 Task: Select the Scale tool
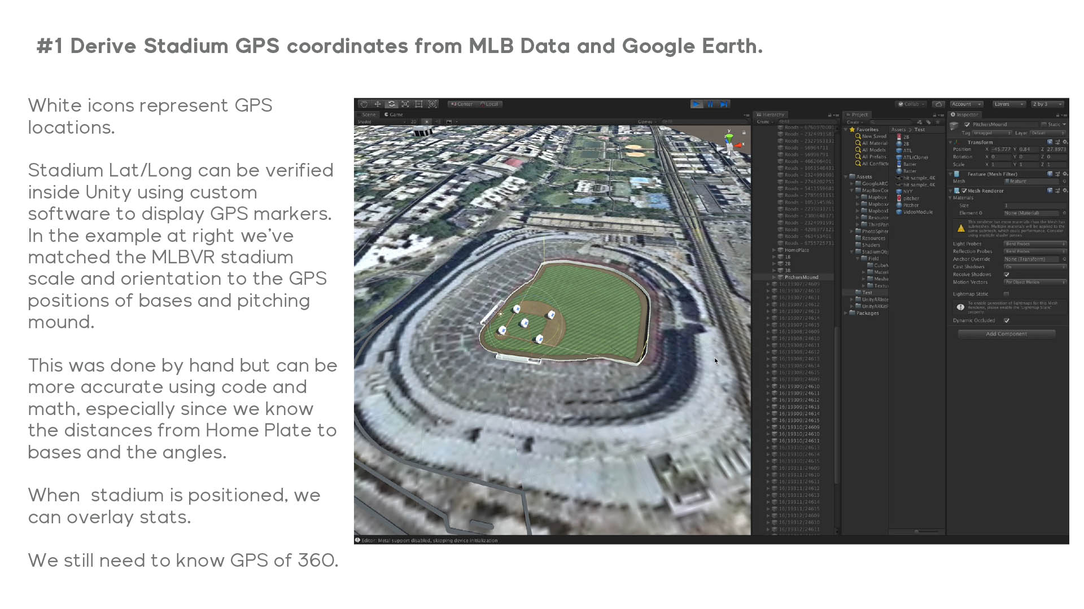click(405, 104)
